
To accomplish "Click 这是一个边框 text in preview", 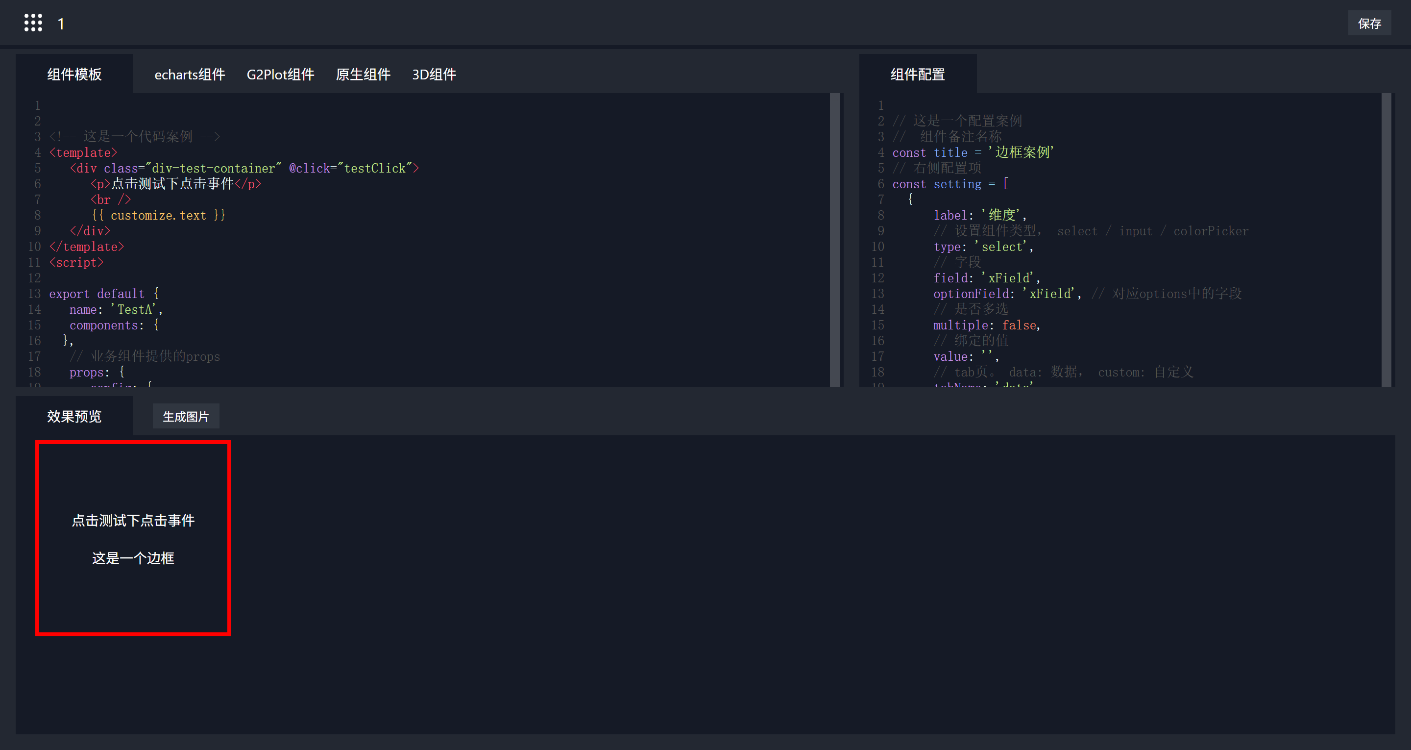I will (133, 558).
